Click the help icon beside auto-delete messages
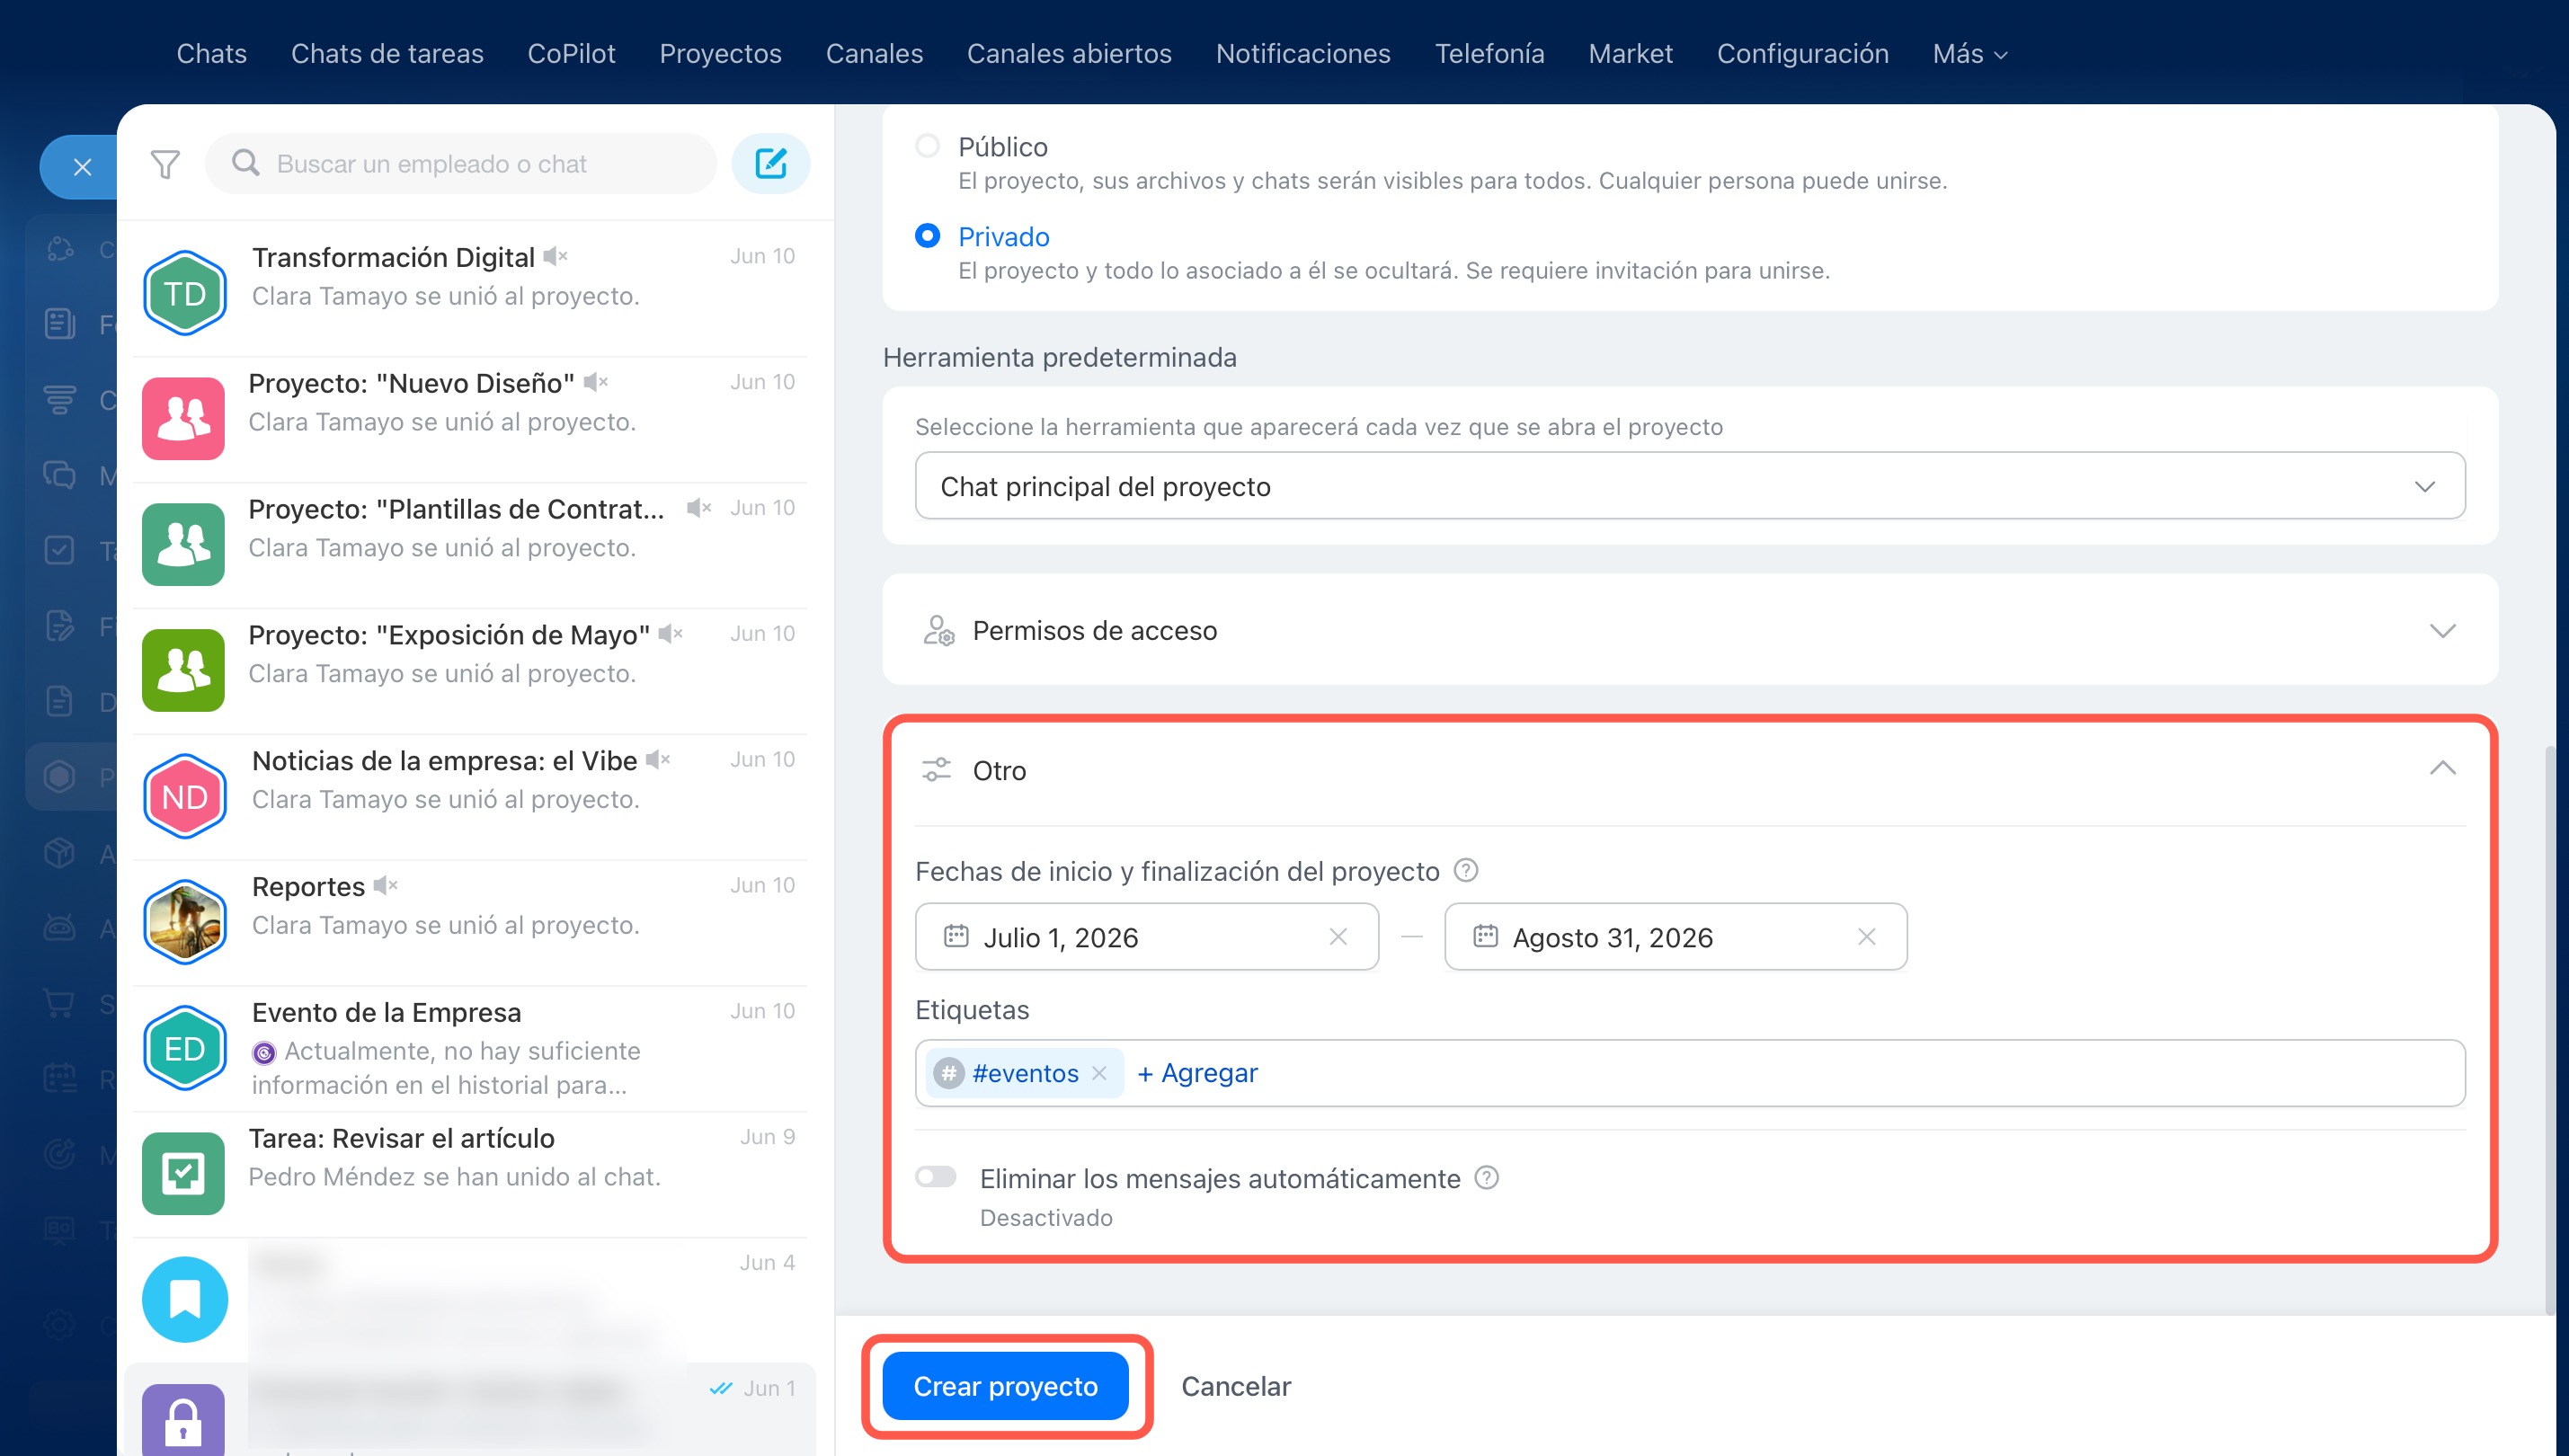This screenshot has width=2569, height=1456. (1487, 1178)
